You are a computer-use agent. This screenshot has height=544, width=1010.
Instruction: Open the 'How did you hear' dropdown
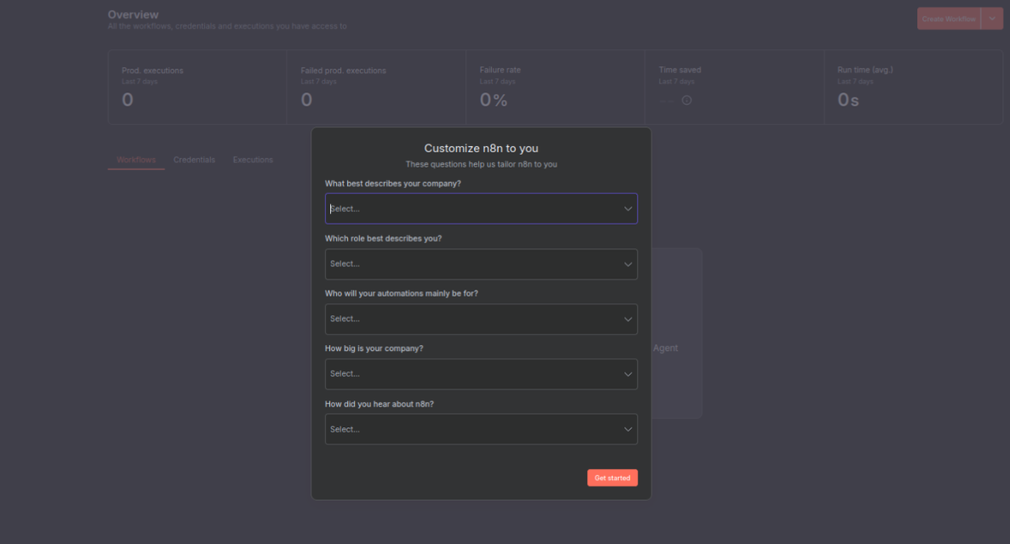click(x=481, y=429)
